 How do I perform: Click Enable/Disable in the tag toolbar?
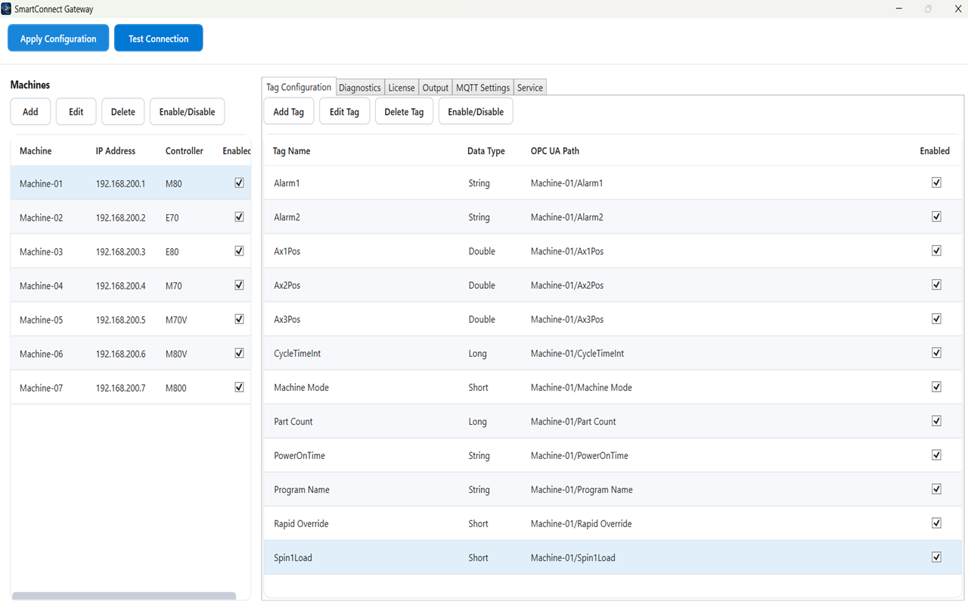point(476,112)
